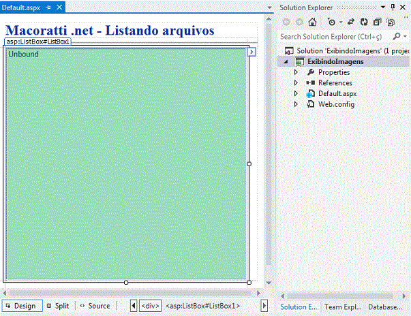Image resolution: width=411 pixels, height=316 pixels.
Task: Click the Home icon in Solution Explorer
Action: [312, 22]
